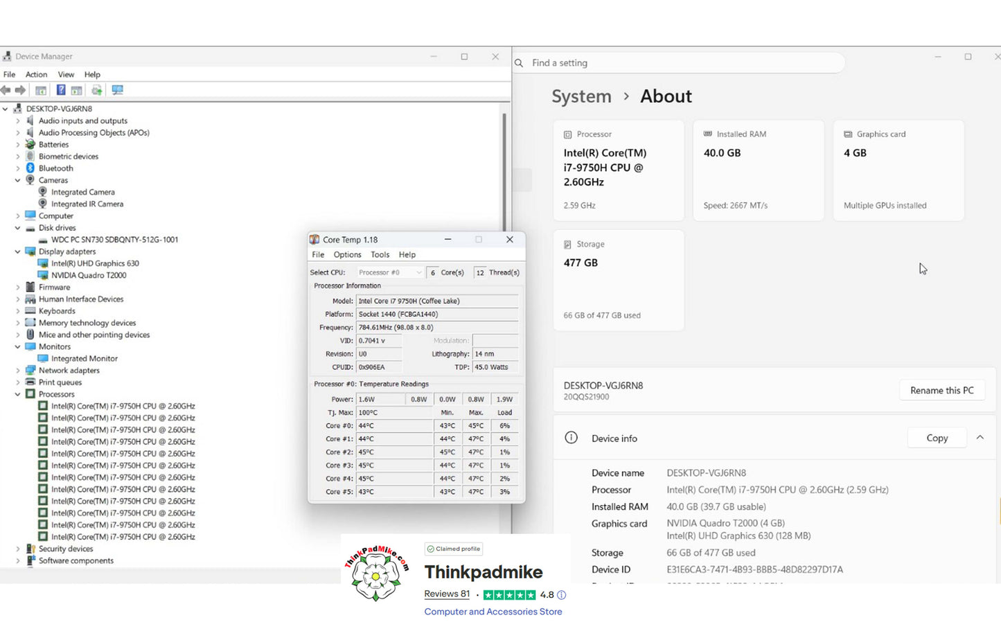This screenshot has height=629, width=1001.
Task: Click the Device info circle icon
Action: click(x=571, y=438)
